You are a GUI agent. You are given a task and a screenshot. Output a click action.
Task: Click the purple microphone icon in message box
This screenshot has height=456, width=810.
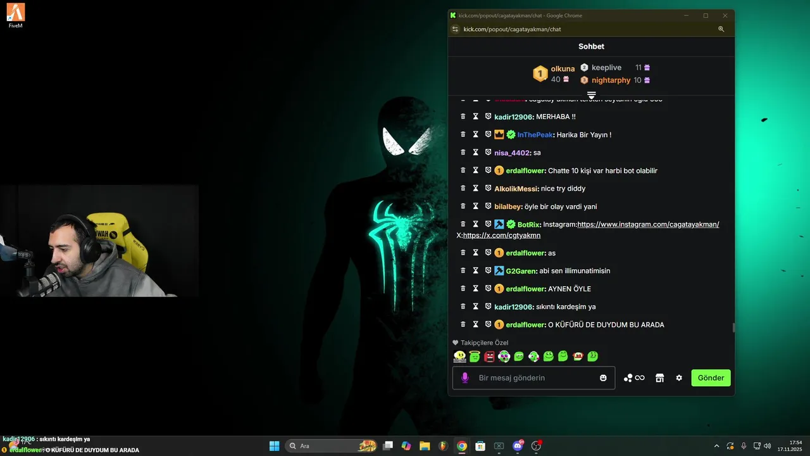pos(465,377)
